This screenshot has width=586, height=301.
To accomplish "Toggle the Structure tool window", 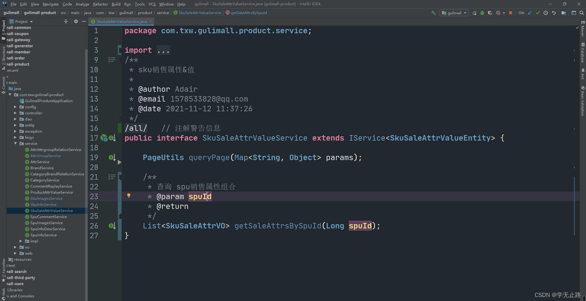I will [4, 58].
